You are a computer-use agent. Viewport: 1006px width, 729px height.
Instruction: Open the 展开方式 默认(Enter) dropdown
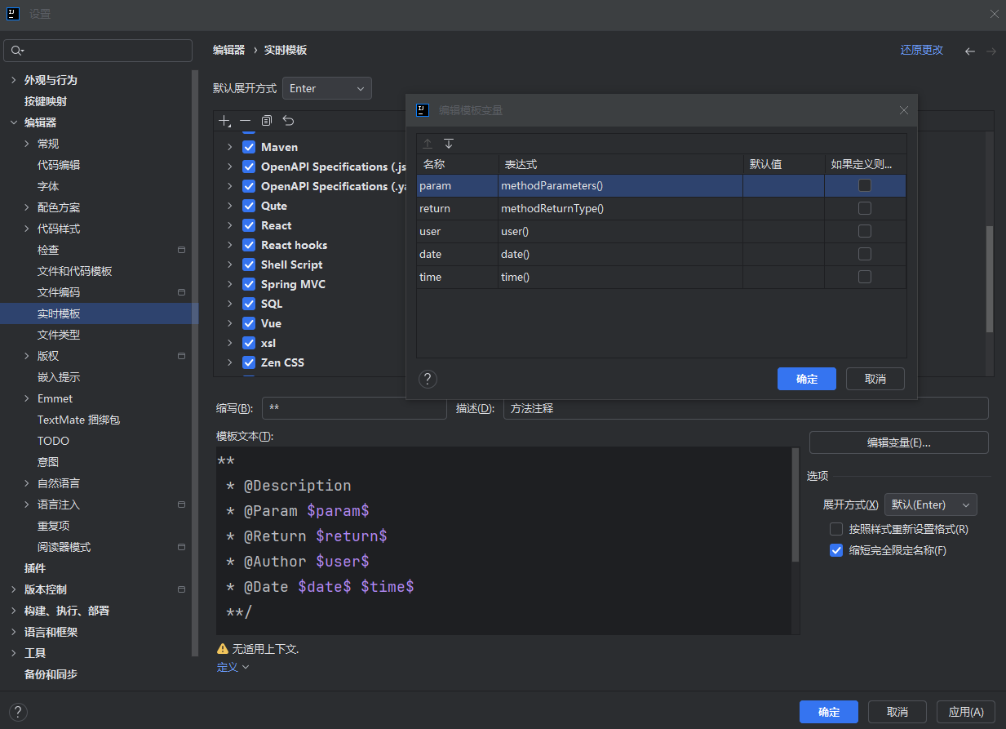[930, 505]
